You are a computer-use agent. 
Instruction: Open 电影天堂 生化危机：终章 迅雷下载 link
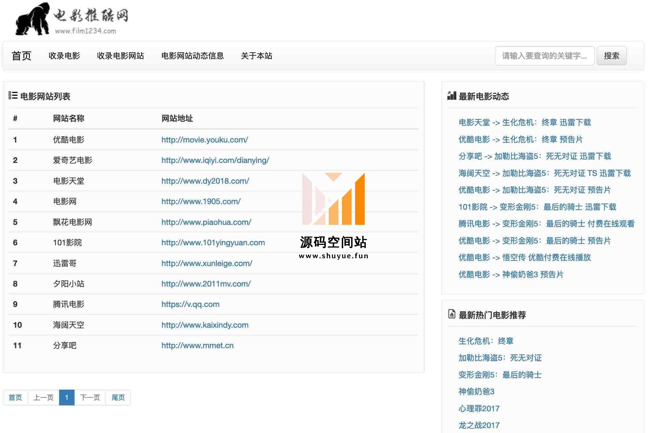525,122
